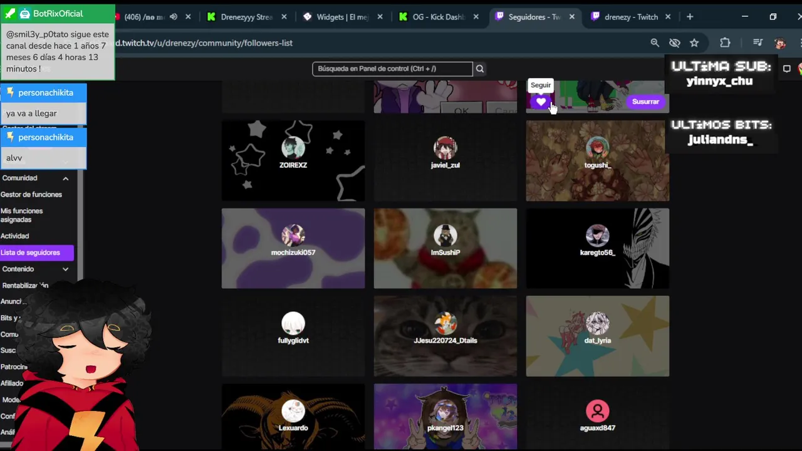This screenshot has width=802, height=451.
Task: Open Mis funciones asignadas
Action: [22, 215]
